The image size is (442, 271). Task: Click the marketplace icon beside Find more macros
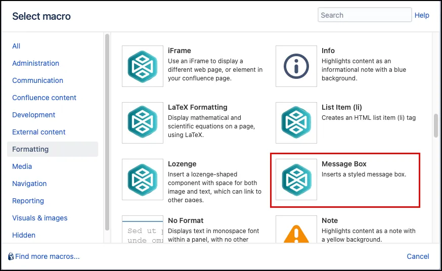pos(11,256)
